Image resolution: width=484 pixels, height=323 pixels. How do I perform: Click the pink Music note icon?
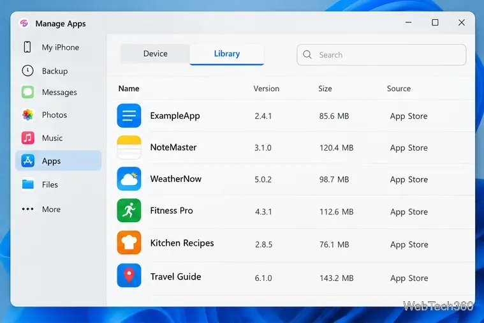pos(28,138)
